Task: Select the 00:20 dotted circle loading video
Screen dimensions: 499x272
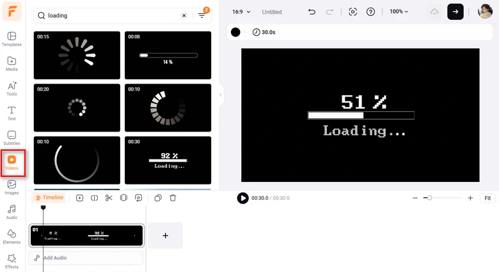Action: pos(77,108)
